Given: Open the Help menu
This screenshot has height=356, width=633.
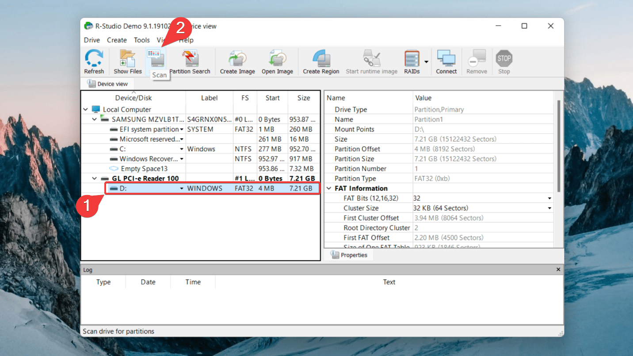Looking at the screenshot, I should [x=187, y=40].
